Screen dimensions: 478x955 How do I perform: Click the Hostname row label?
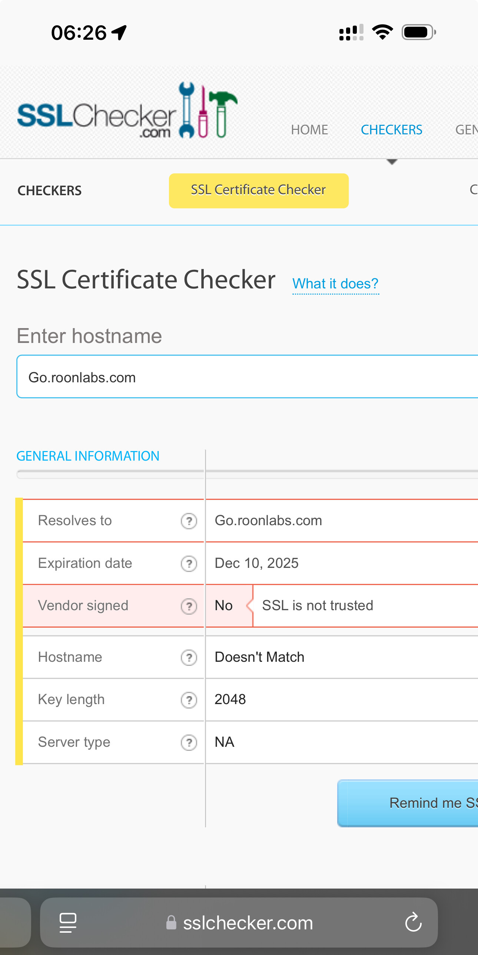(x=70, y=657)
